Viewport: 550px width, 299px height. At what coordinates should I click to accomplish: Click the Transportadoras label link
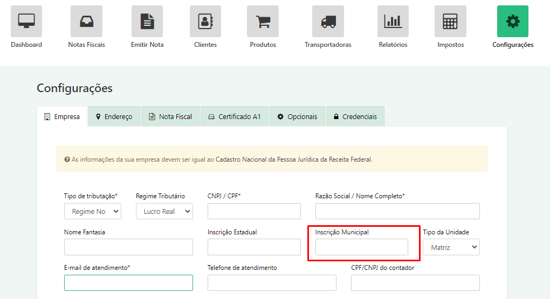(x=328, y=45)
